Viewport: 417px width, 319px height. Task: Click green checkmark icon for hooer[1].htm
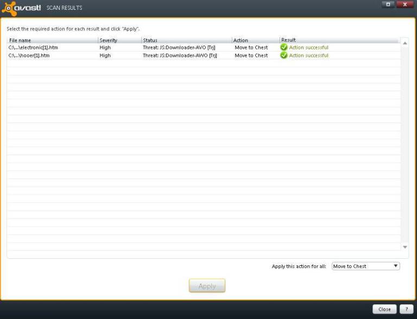284,55
